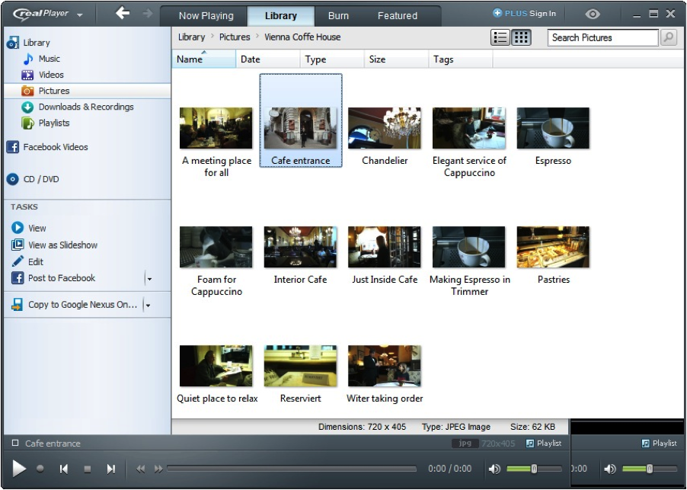Skip to the previous track
Viewport: 687px width, 490px height.
click(63, 469)
